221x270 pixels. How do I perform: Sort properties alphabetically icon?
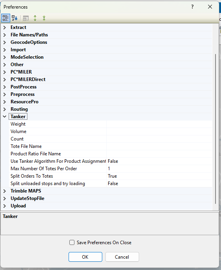pos(14,18)
